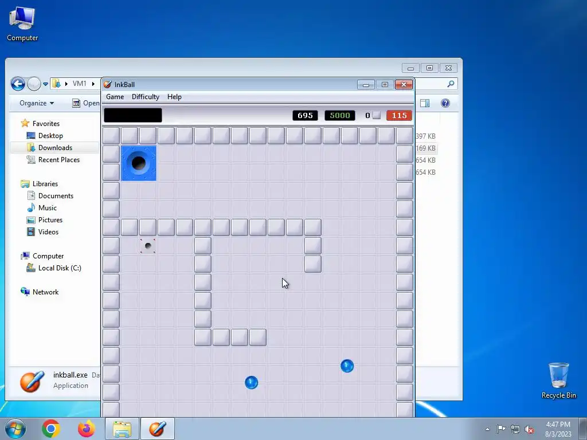This screenshot has height=440, width=587.
Task: Click the gray block counter icon
Action: pos(377,115)
